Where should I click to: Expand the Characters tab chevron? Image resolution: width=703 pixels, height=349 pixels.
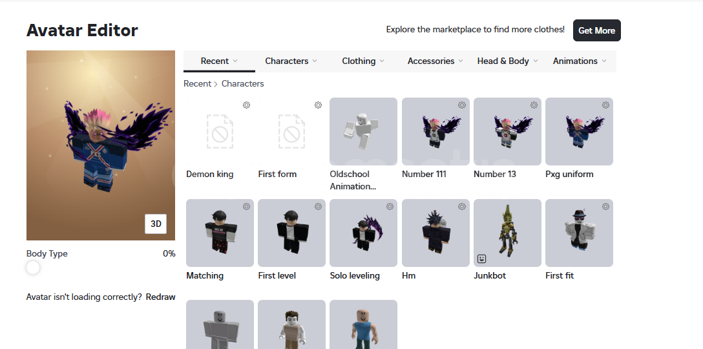pyautogui.click(x=314, y=61)
